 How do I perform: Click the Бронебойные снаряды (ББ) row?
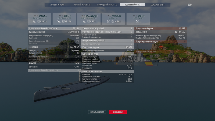coord(54,41)
